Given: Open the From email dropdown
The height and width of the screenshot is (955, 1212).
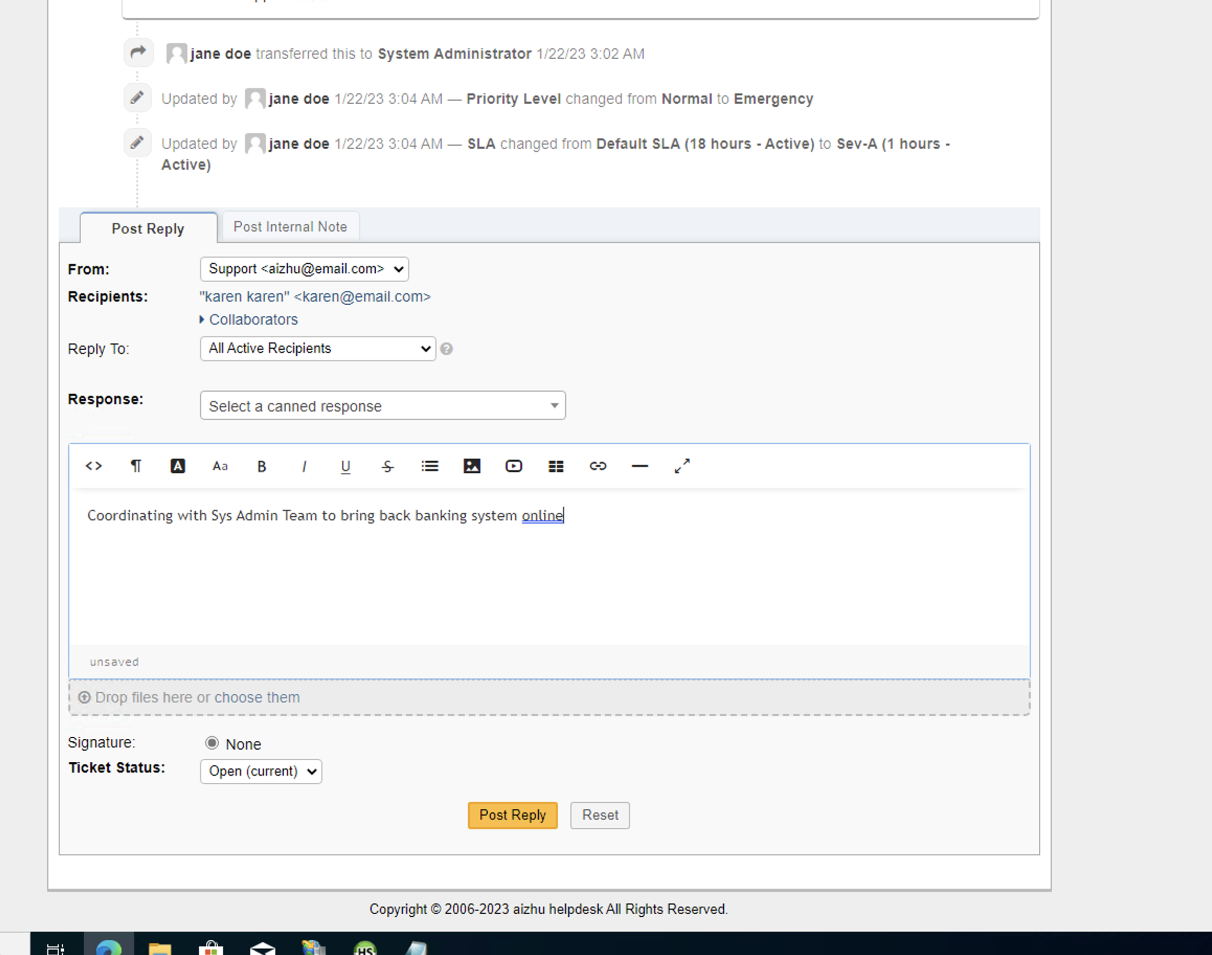Looking at the screenshot, I should (304, 269).
